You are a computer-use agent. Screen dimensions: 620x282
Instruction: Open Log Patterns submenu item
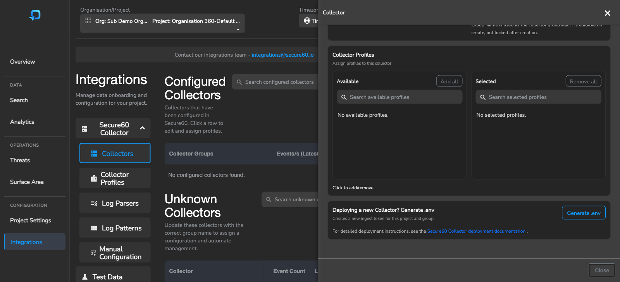(115, 228)
